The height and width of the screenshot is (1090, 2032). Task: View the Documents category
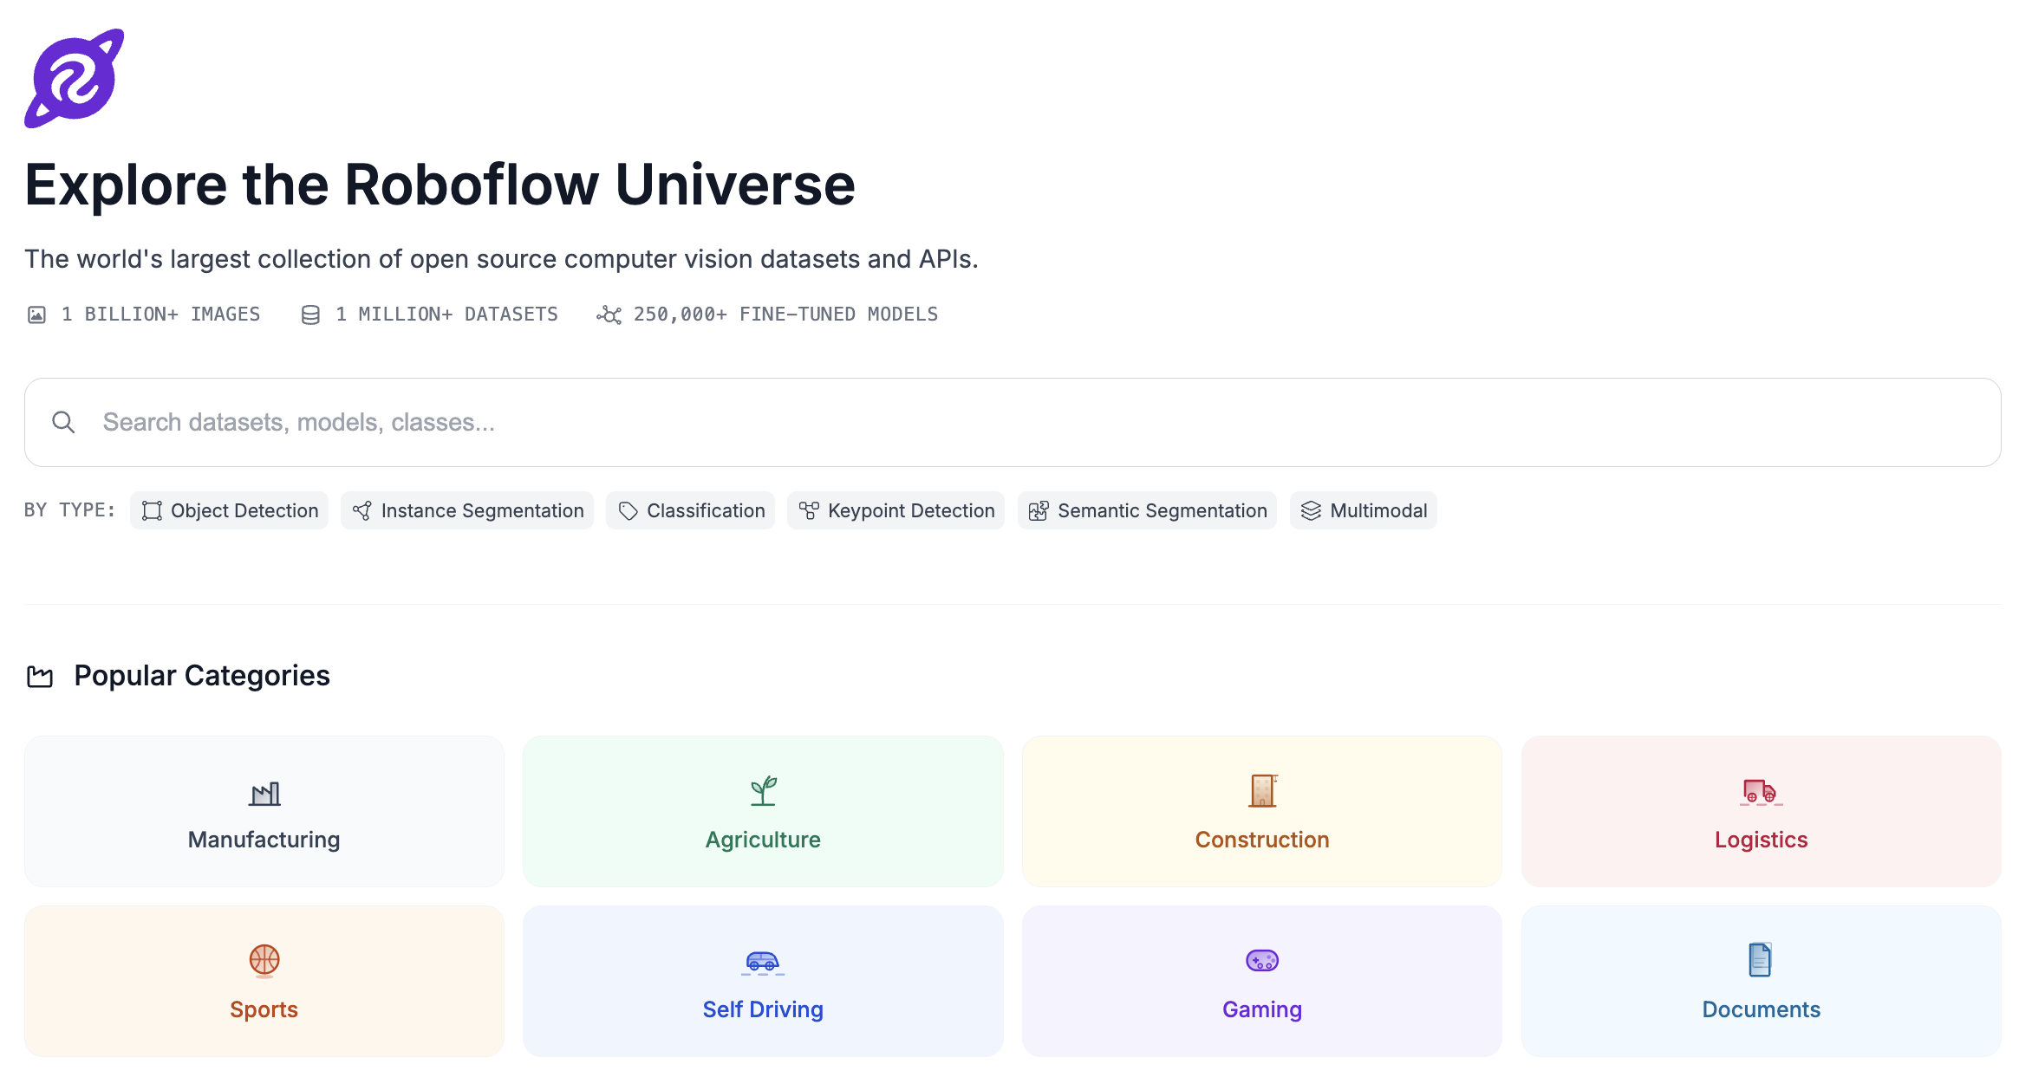pyautogui.click(x=1762, y=981)
